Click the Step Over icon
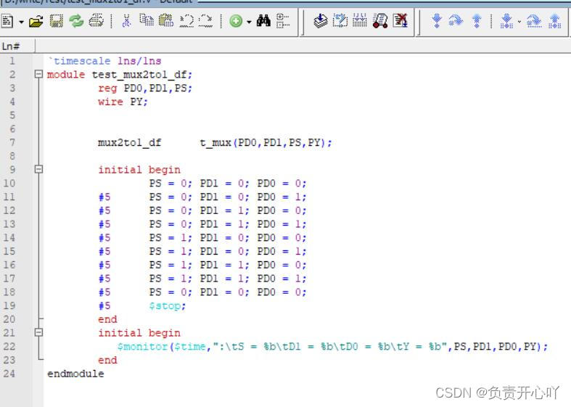The width and height of the screenshot is (571, 407). tap(456, 21)
